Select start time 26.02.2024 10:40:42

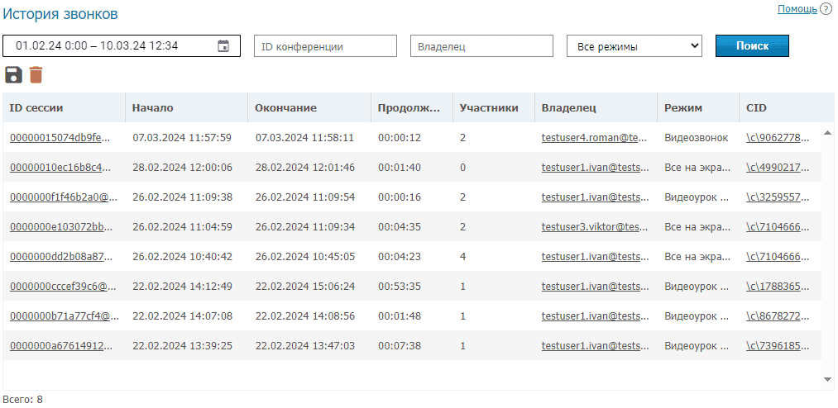(182, 257)
